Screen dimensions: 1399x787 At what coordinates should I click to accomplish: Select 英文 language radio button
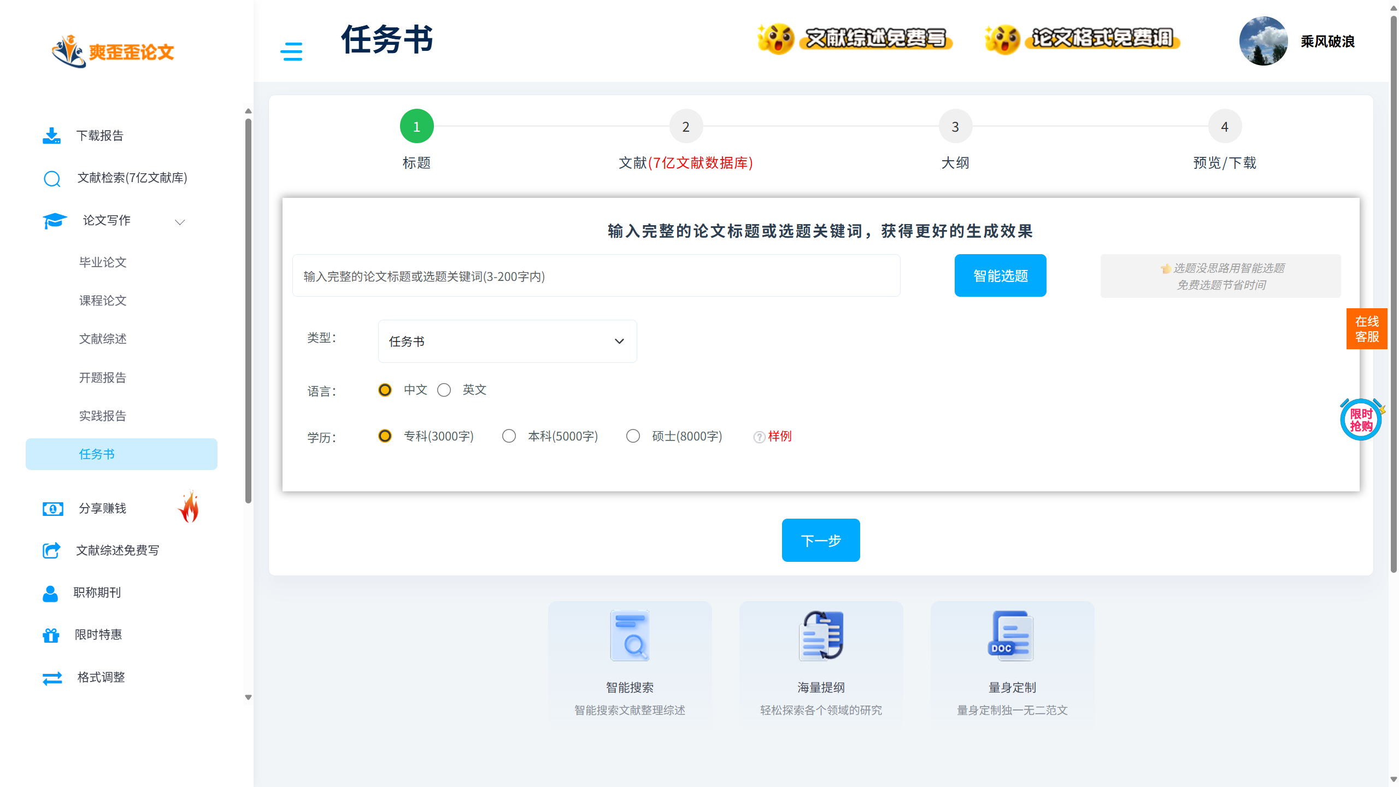[x=444, y=390]
